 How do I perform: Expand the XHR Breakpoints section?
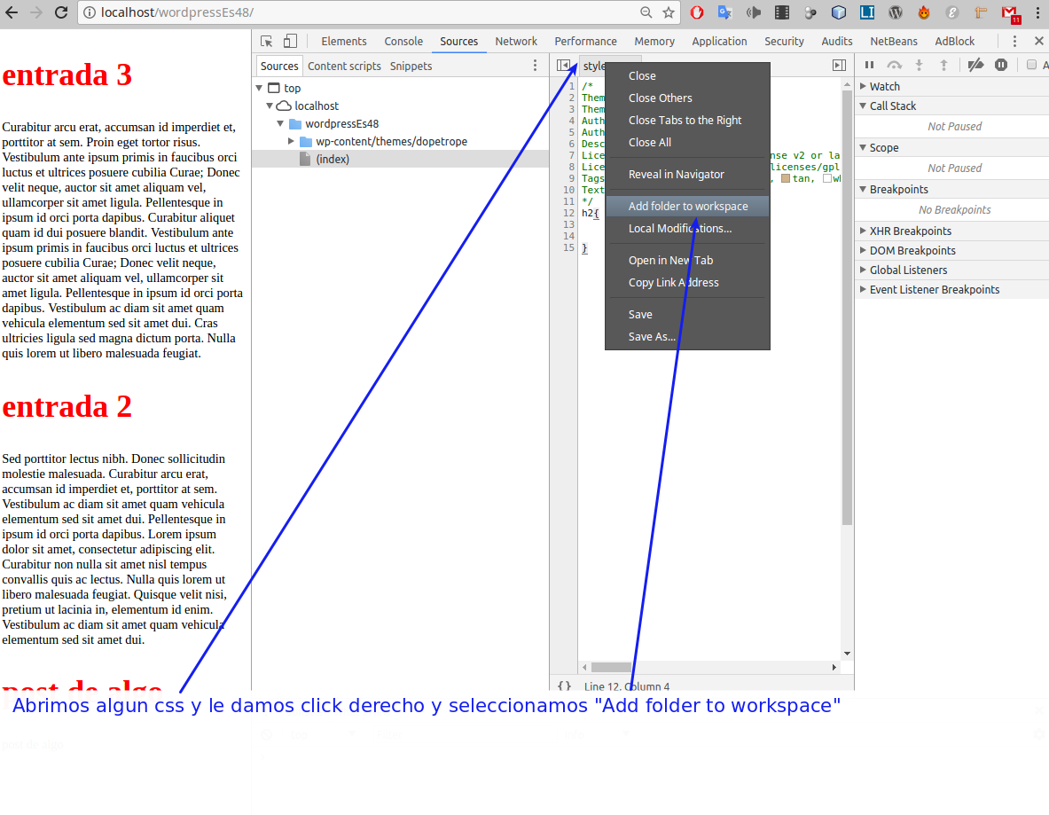coord(863,231)
